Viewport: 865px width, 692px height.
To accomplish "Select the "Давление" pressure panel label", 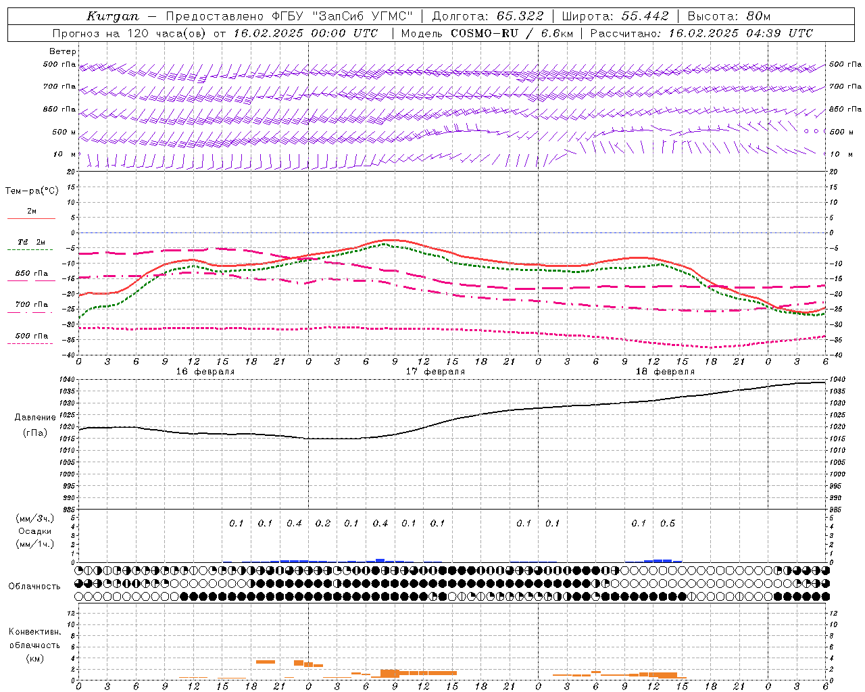I will coord(35,418).
